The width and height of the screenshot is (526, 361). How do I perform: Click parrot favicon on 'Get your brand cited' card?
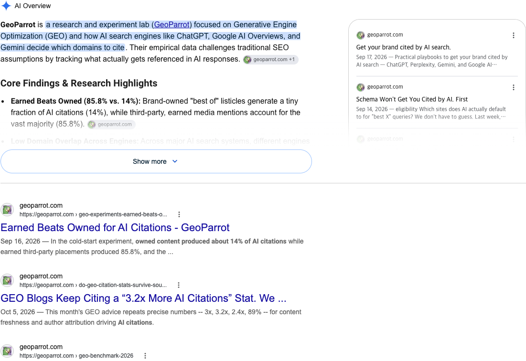(361, 35)
